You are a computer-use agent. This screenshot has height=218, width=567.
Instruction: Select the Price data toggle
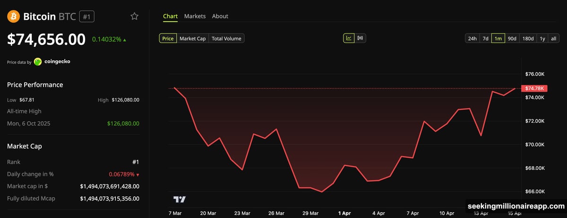pyautogui.click(x=168, y=39)
